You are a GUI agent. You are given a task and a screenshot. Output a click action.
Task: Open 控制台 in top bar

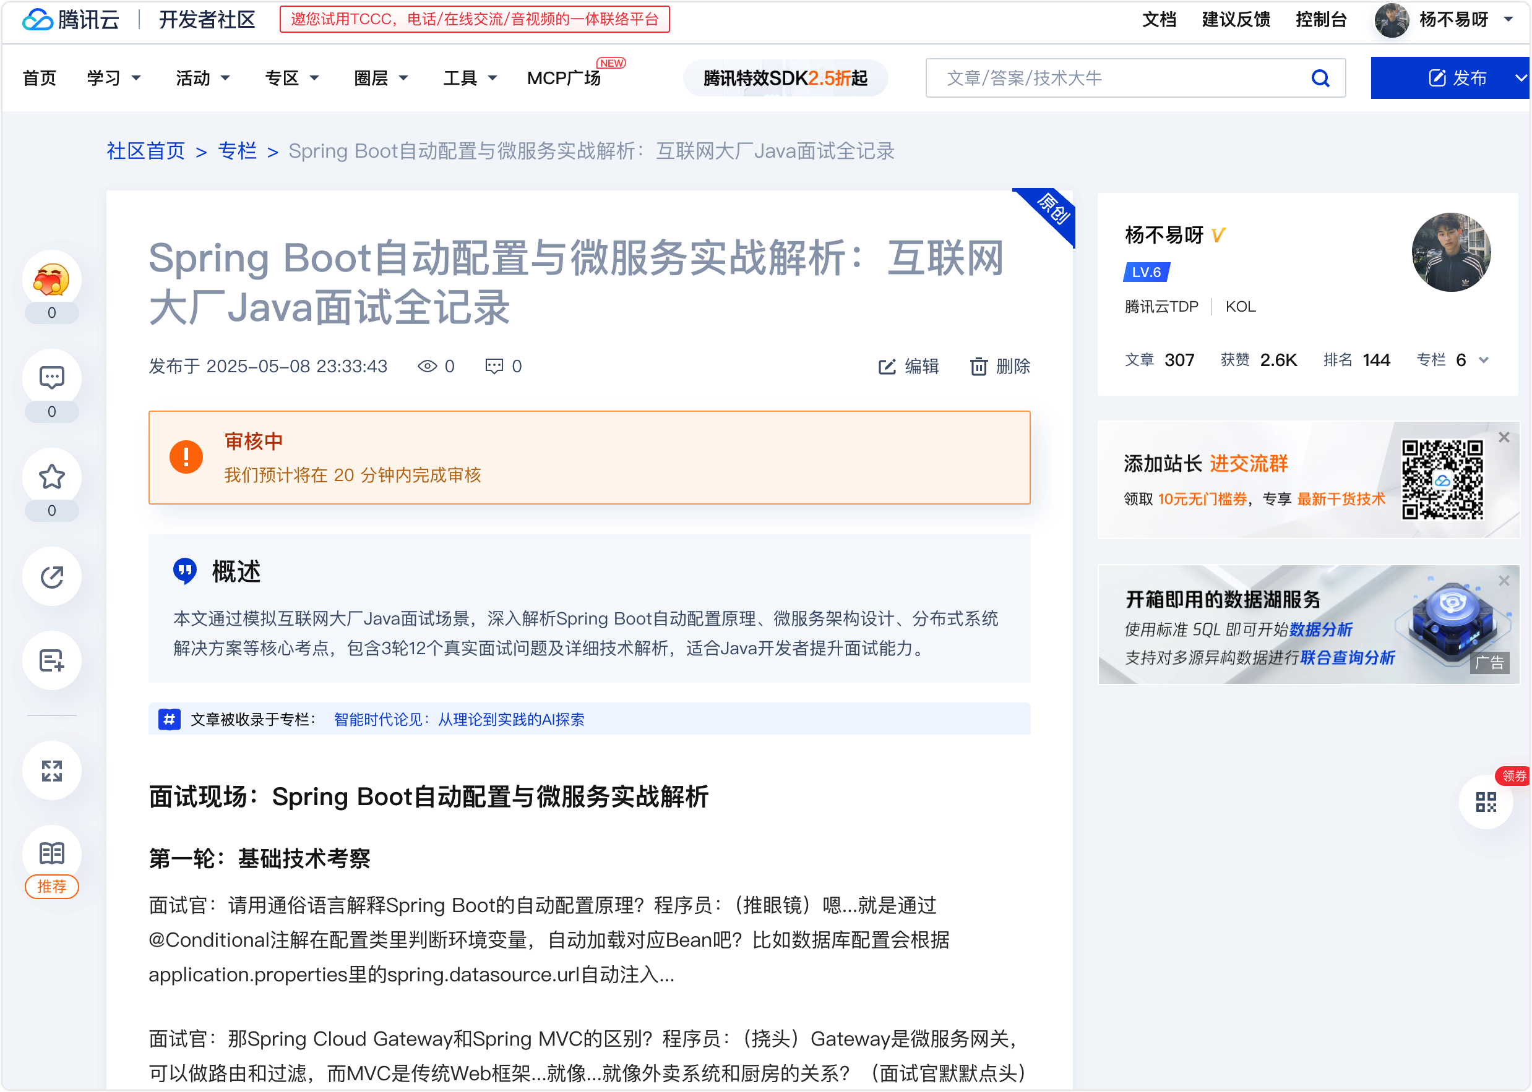click(x=1321, y=20)
